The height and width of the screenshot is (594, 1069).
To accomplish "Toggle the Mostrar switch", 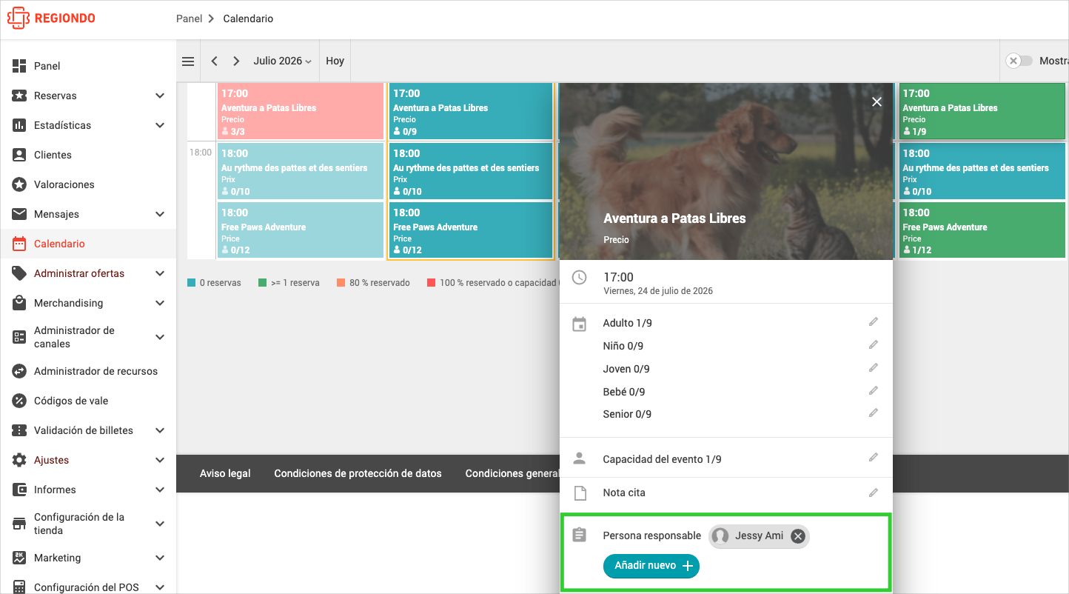I will click(1019, 61).
